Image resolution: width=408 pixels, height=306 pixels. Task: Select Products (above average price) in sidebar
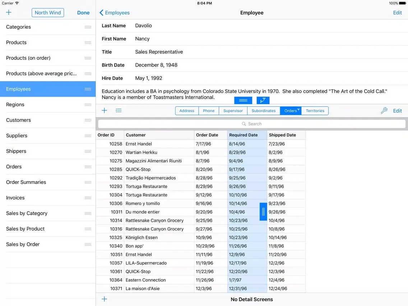tap(48, 73)
